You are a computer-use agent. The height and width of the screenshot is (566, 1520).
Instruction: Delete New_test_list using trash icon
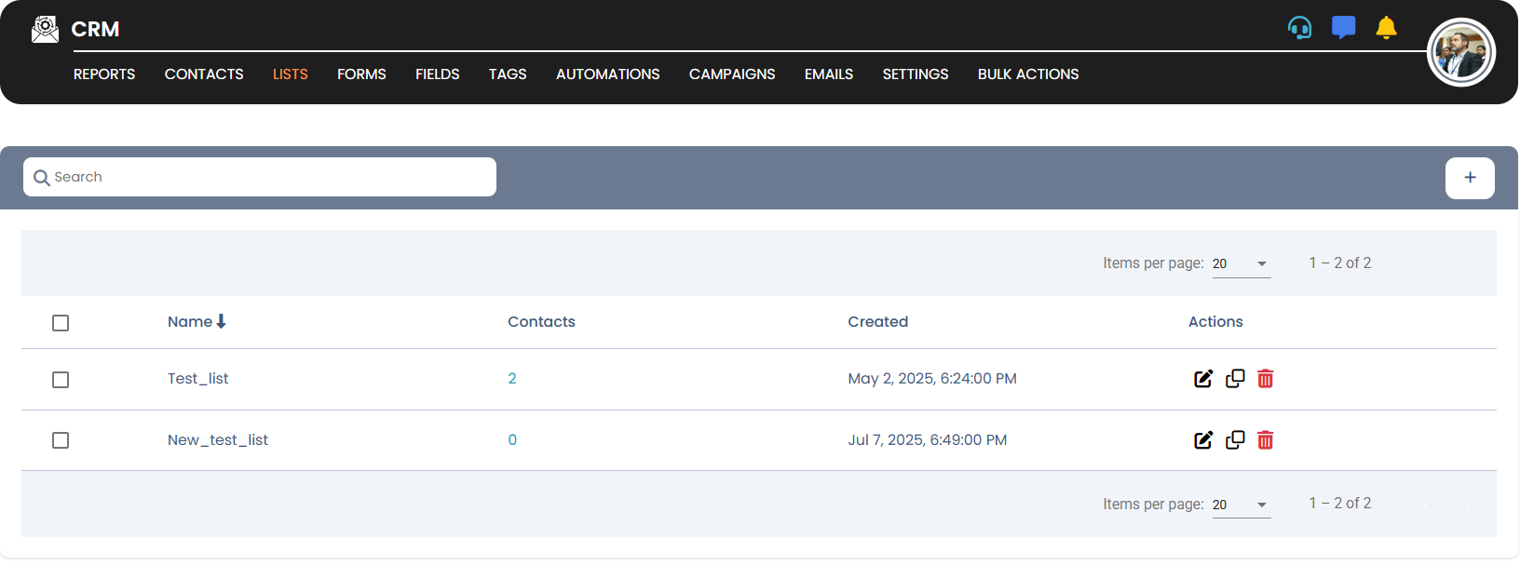[x=1265, y=440]
